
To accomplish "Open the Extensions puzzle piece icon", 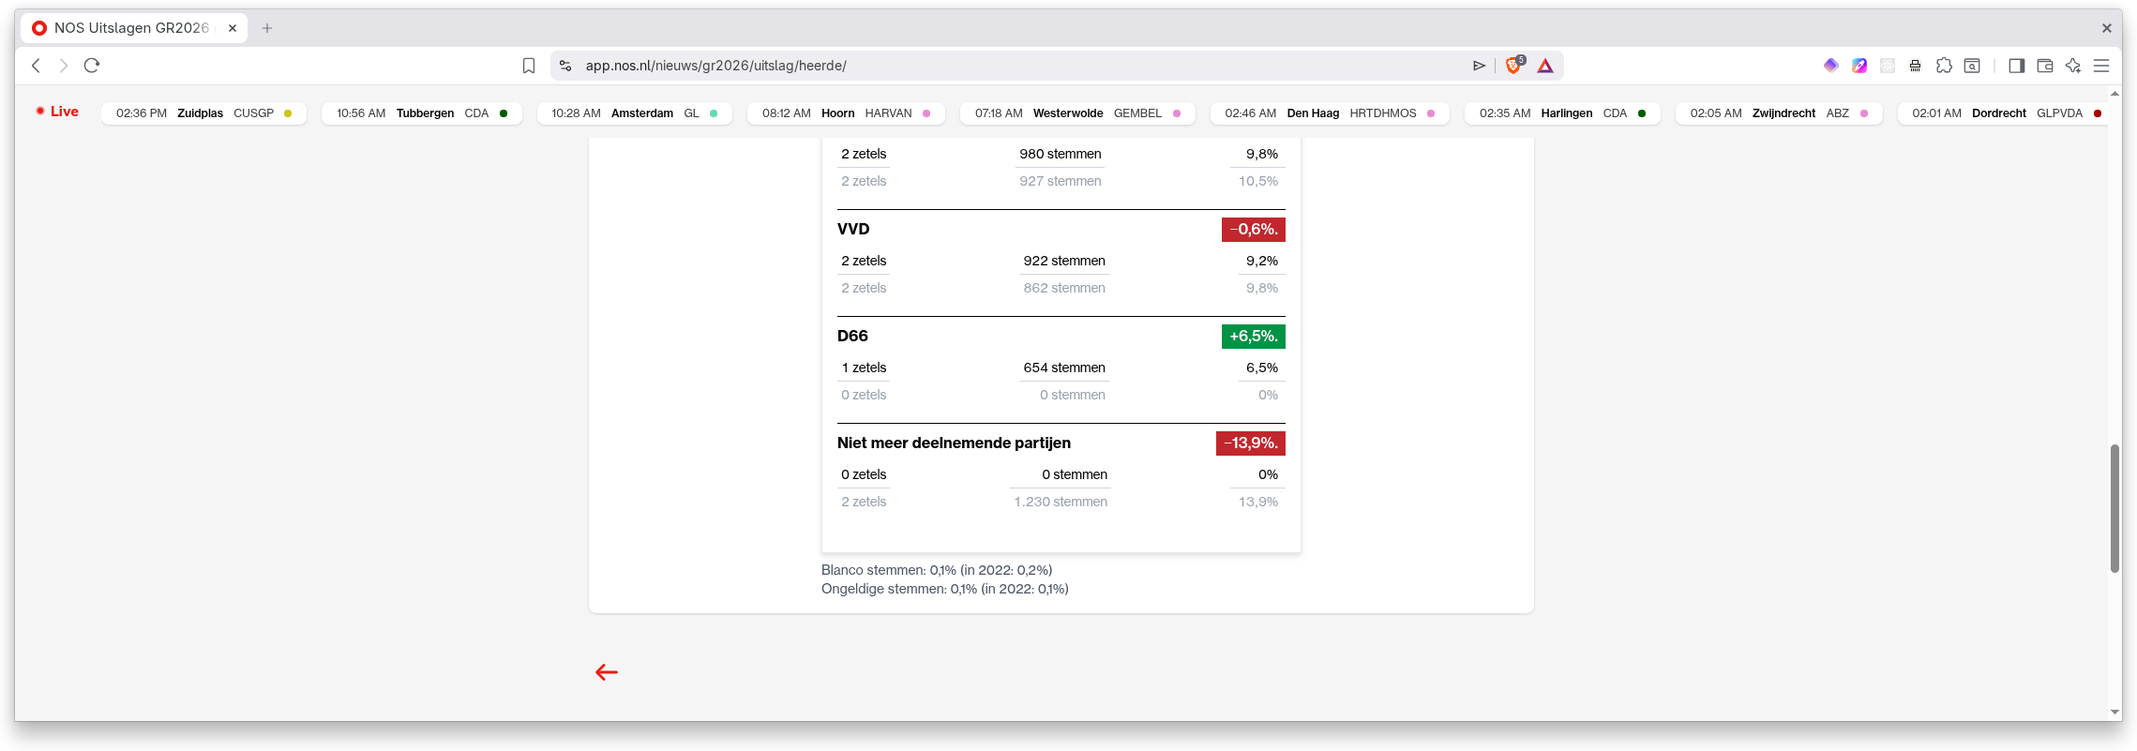I will coord(1944,66).
